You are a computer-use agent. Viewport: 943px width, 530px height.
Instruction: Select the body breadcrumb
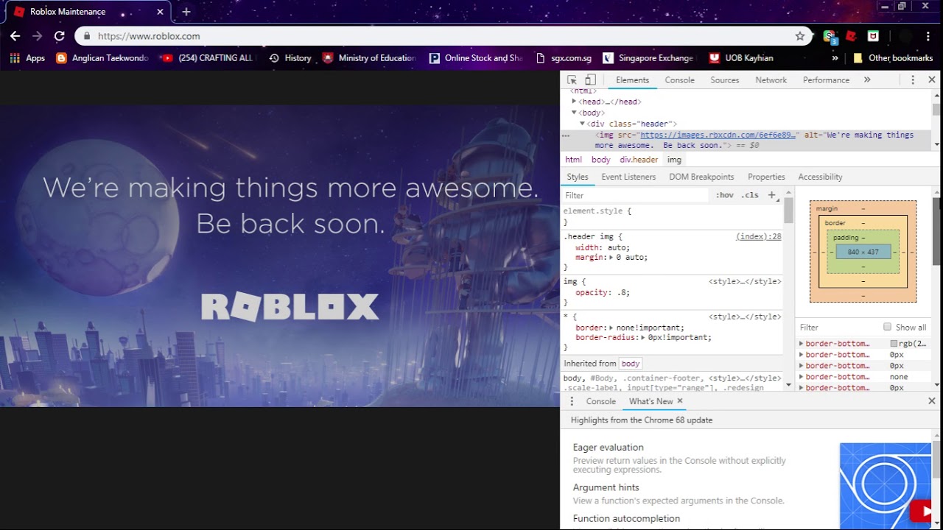600,160
